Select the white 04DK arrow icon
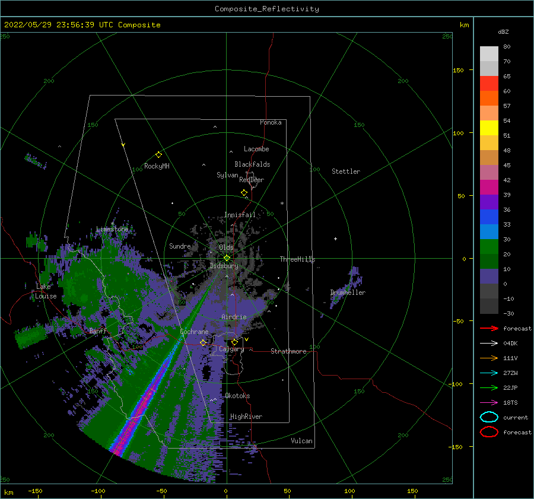Screen dimensions: 534x499 pyautogui.click(x=489, y=344)
